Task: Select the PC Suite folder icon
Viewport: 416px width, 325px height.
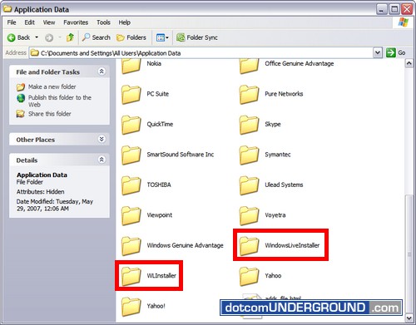Action: (x=131, y=94)
